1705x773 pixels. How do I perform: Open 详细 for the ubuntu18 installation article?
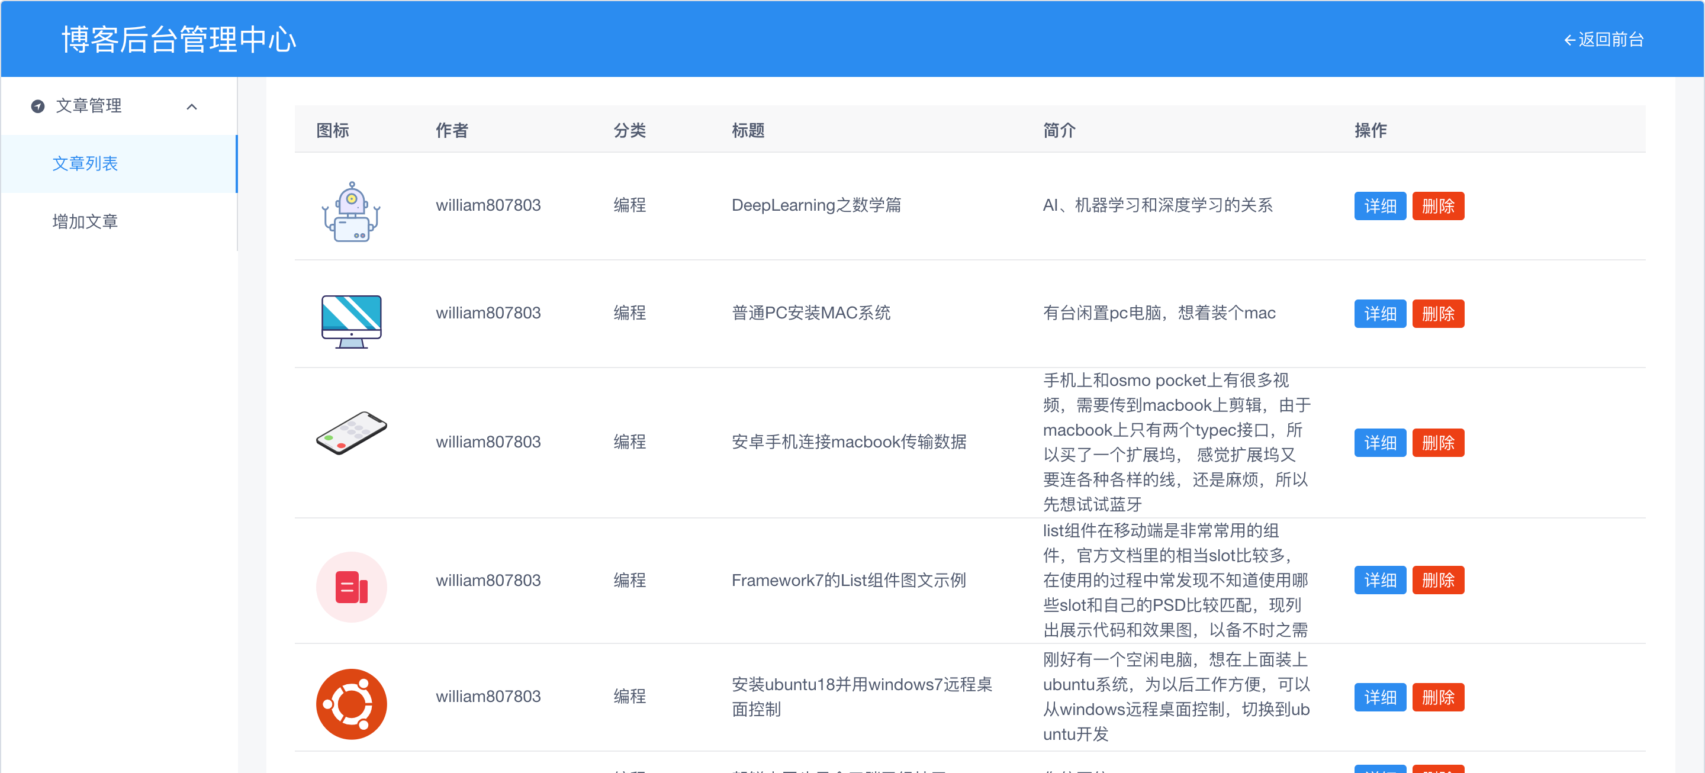(x=1379, y=697)
